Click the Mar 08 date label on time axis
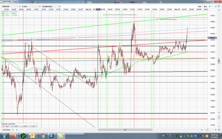 (x=88, y=10)
